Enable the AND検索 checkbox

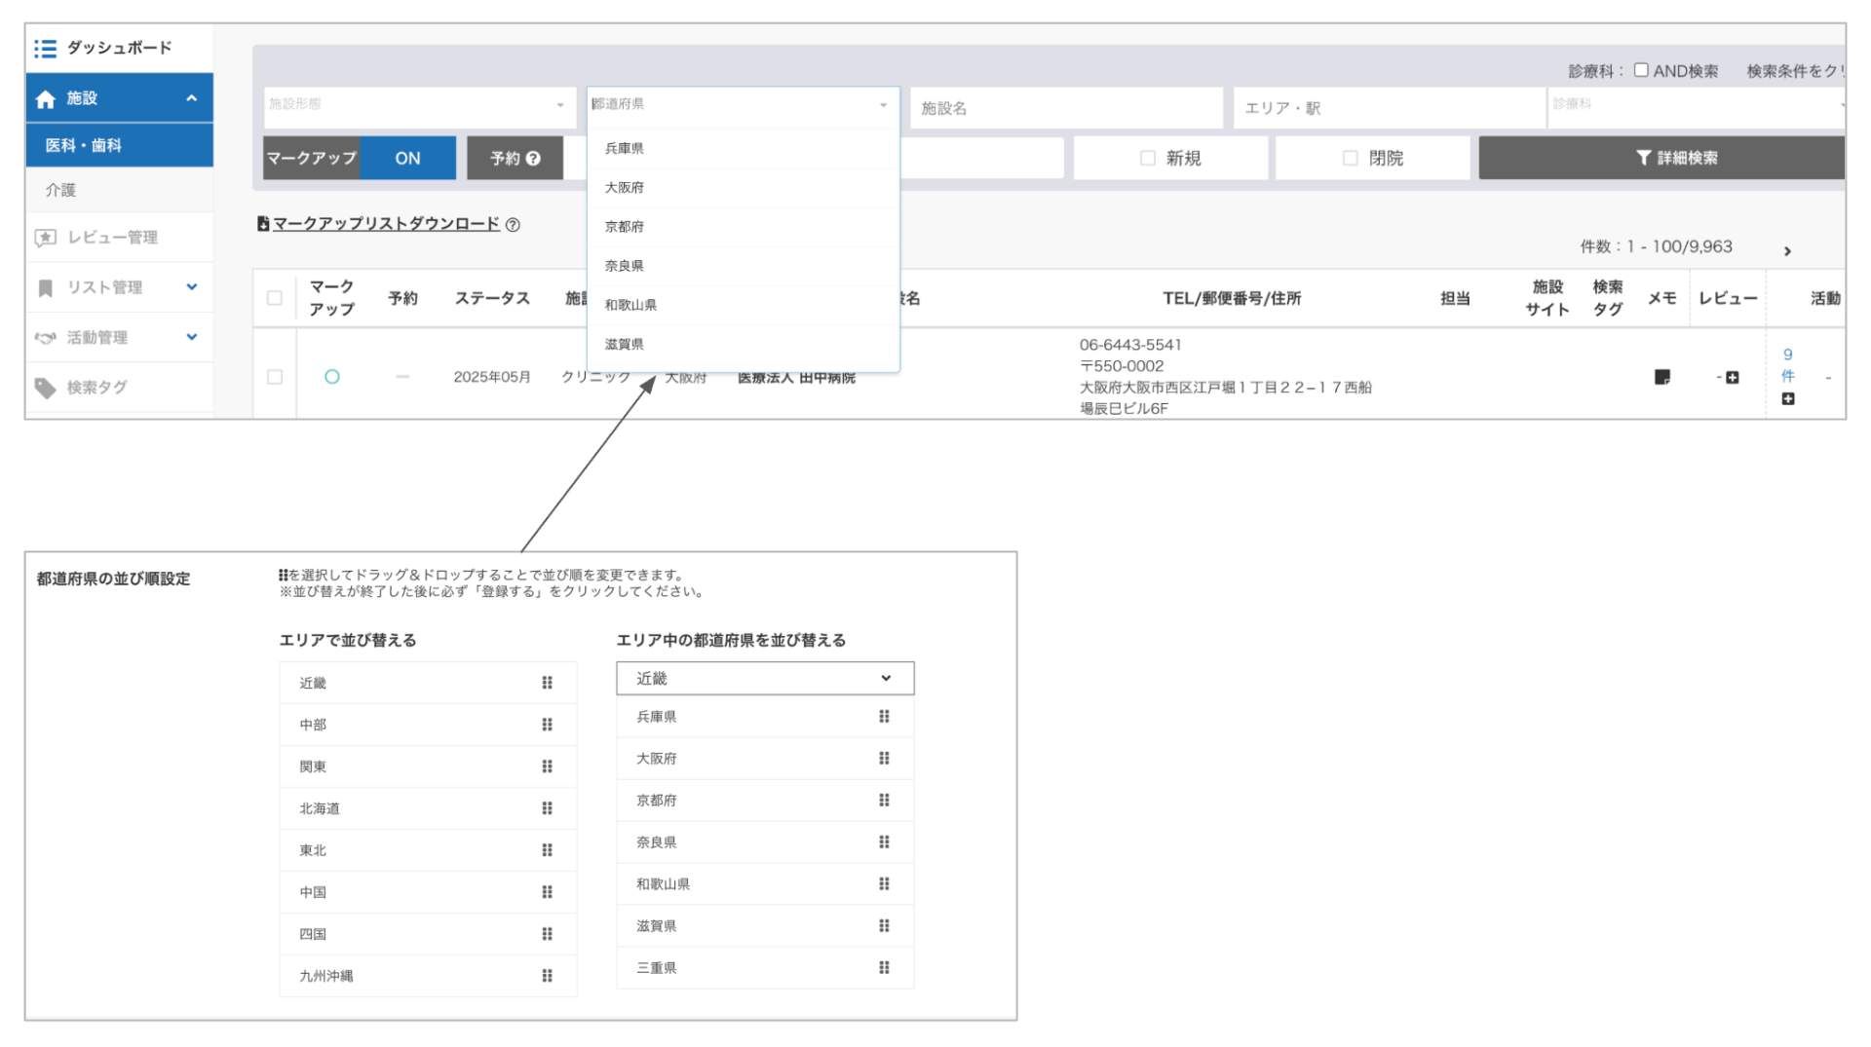[x=1641, y=70]
